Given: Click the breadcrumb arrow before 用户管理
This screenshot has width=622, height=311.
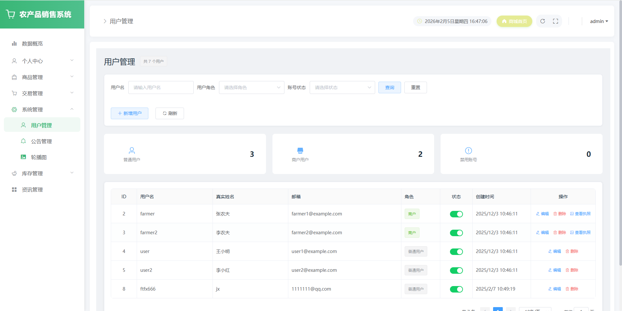Looking at the screenshot, I should (105, 21).
